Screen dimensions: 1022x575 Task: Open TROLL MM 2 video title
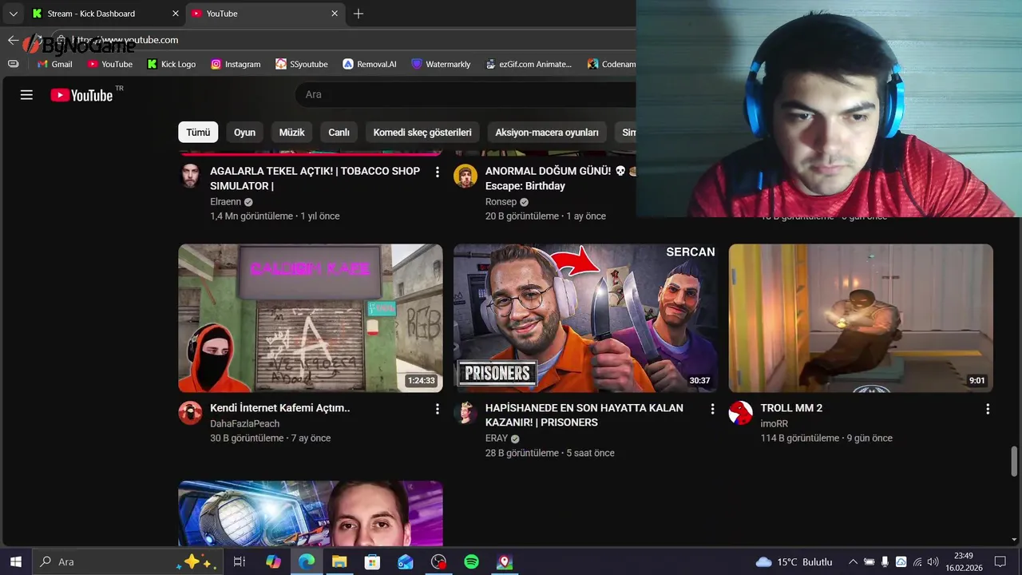point(791,408)
